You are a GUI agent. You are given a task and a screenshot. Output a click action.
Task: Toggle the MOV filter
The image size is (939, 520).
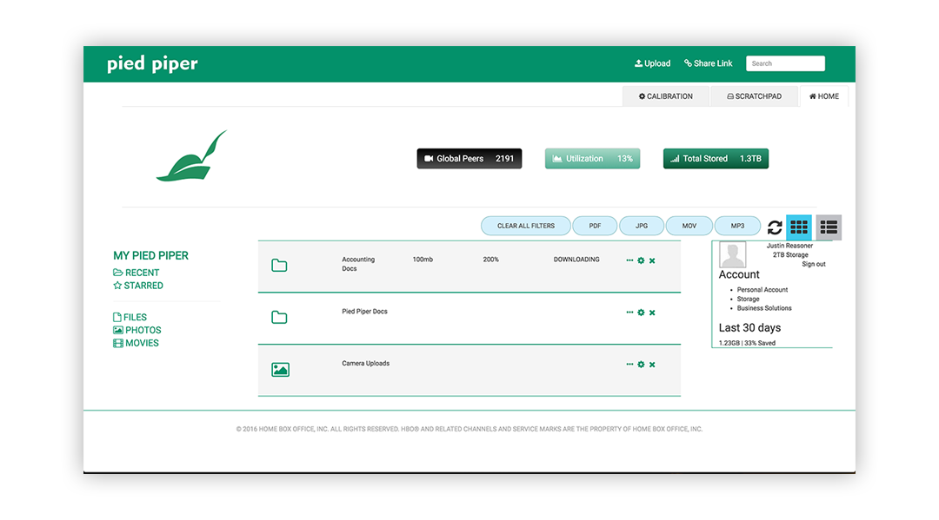(689, 226)
